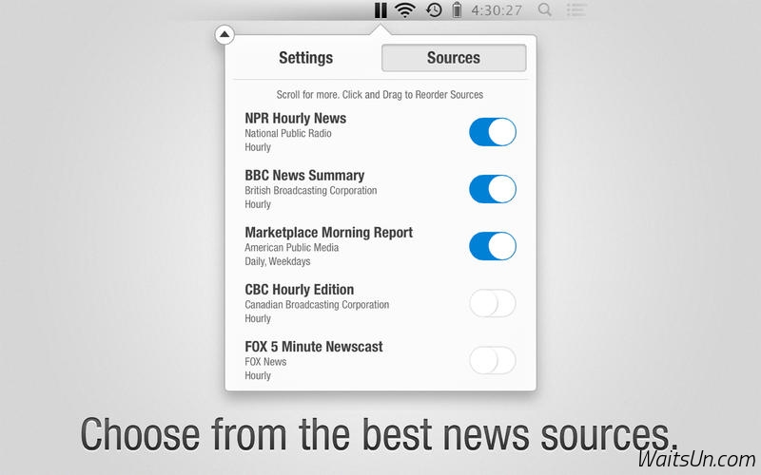The width and height of the screenshot is (761, 475).
Task: Click the BBC News Summary title
Action: [x=304, y=176]
